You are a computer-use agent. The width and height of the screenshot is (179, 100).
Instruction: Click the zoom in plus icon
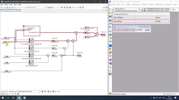point(13,94)
